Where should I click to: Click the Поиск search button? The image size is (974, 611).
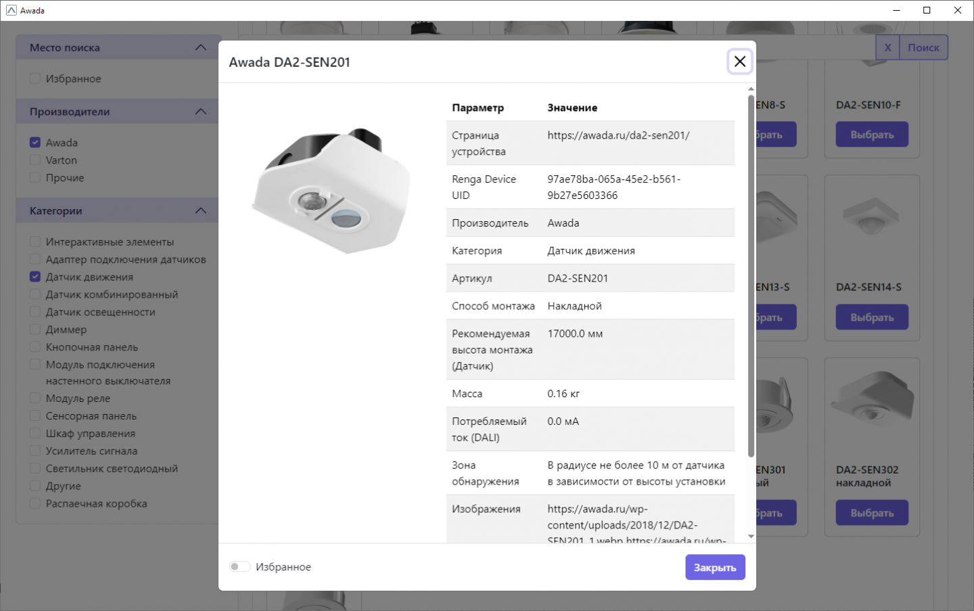click(923, 47)
